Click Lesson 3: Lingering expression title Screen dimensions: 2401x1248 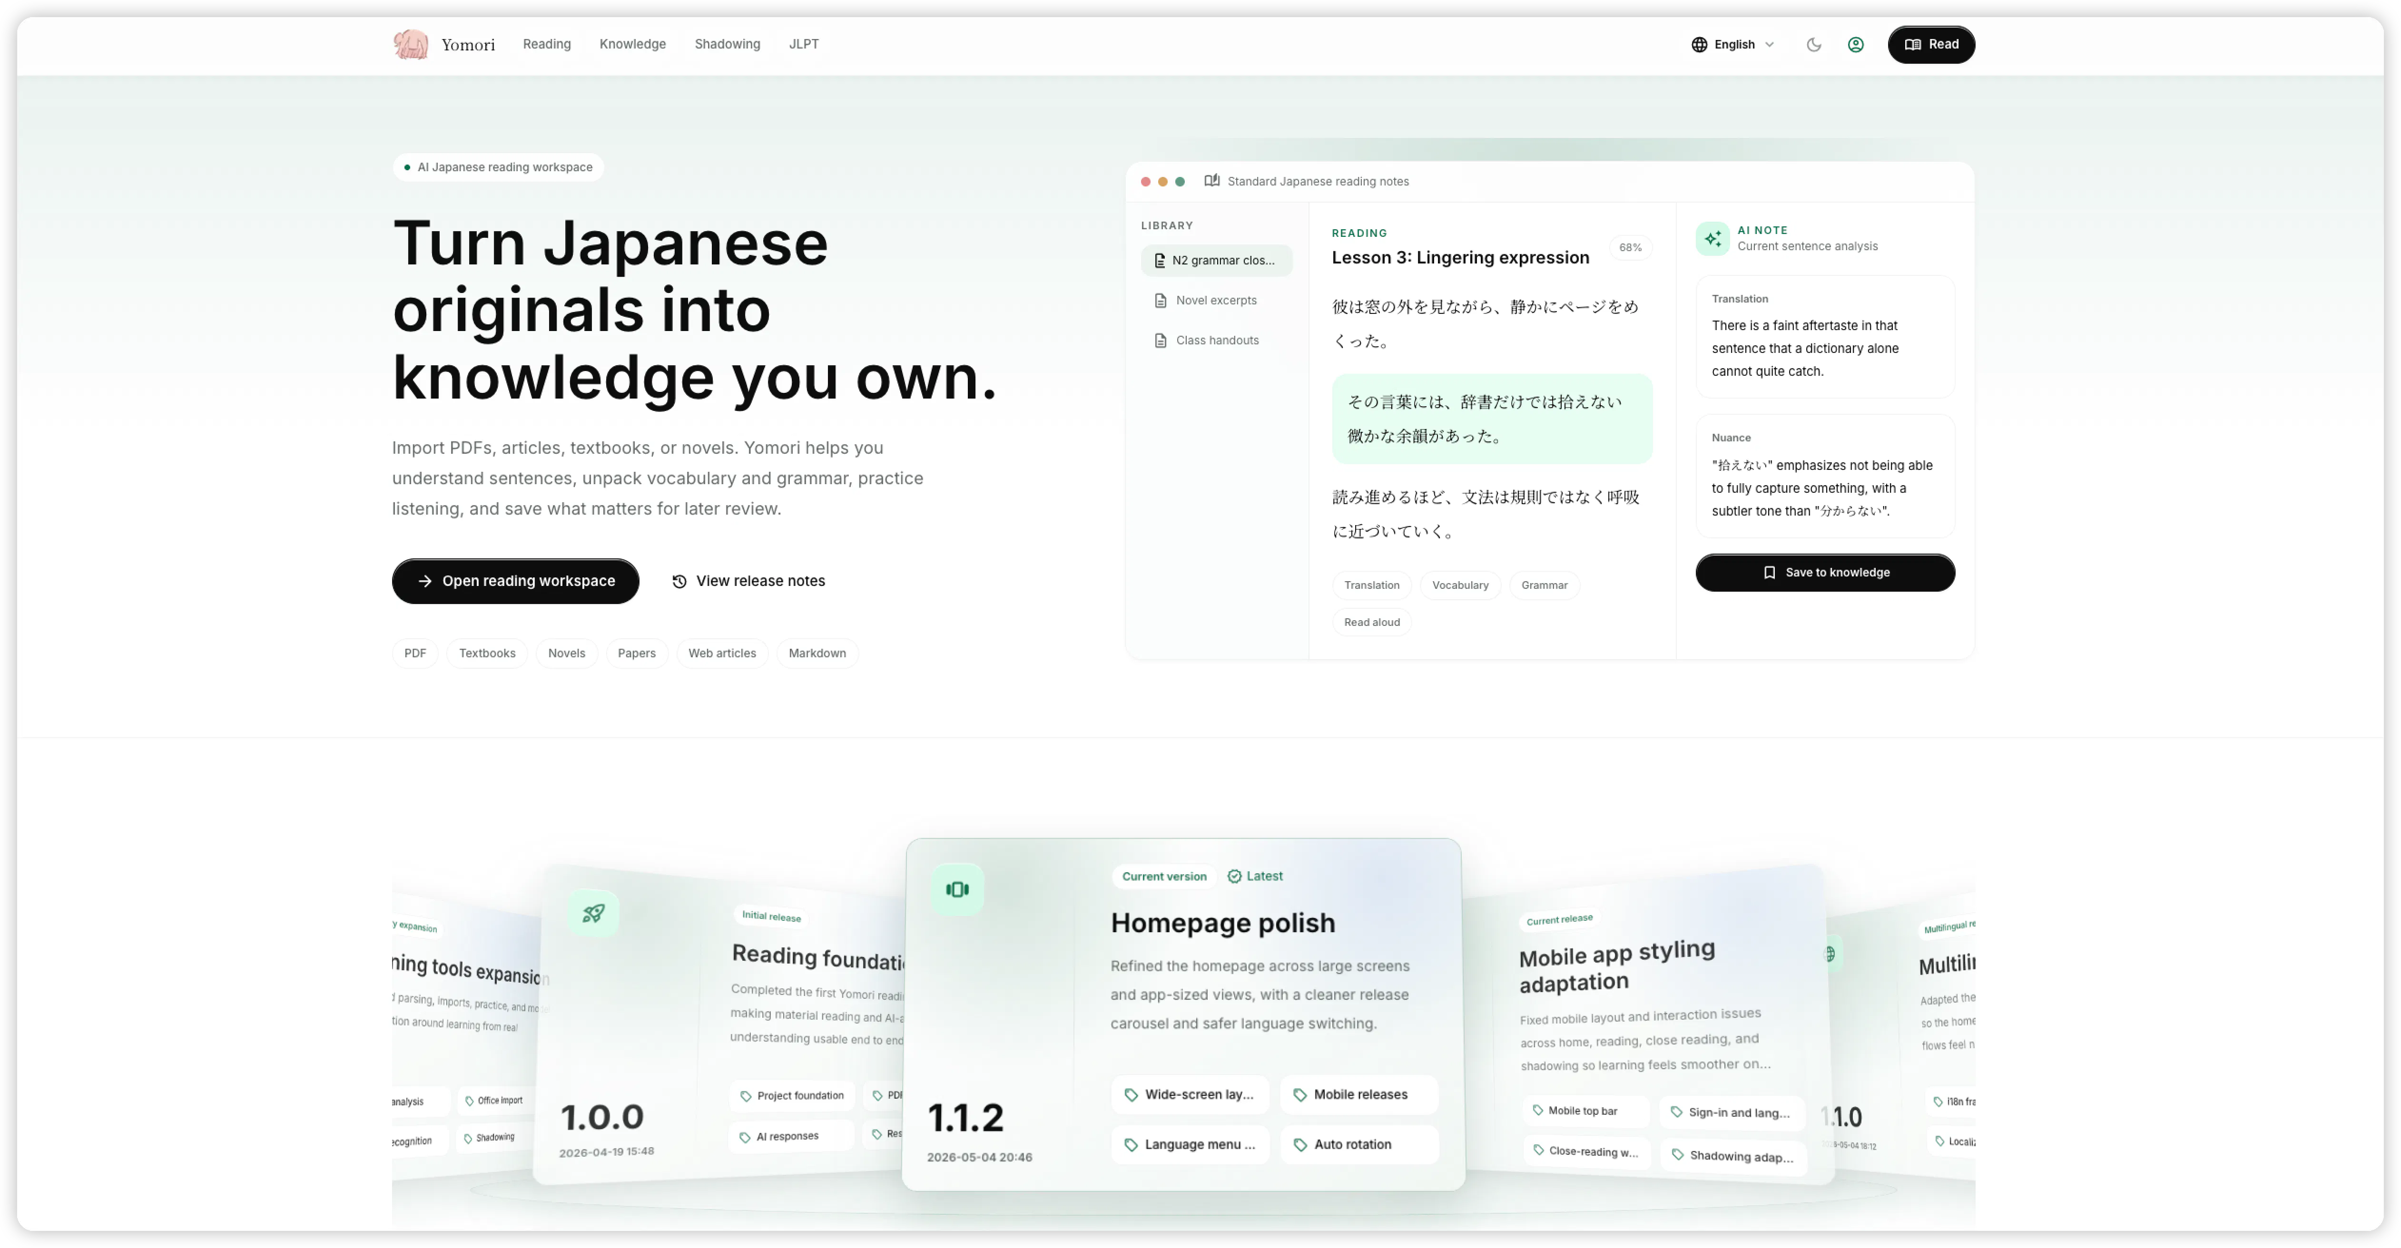point(1460,257)
